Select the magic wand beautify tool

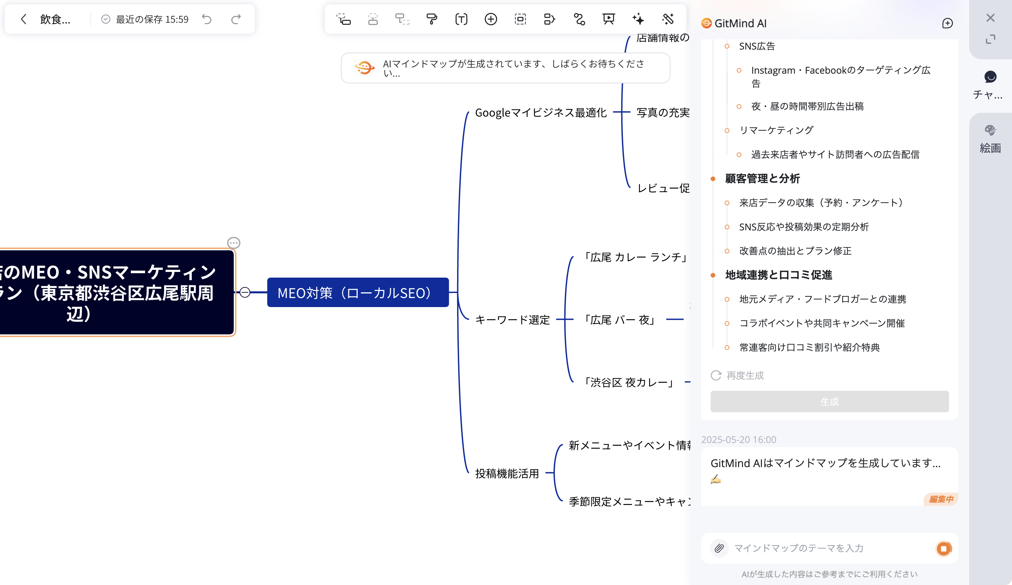coord(667,19)
